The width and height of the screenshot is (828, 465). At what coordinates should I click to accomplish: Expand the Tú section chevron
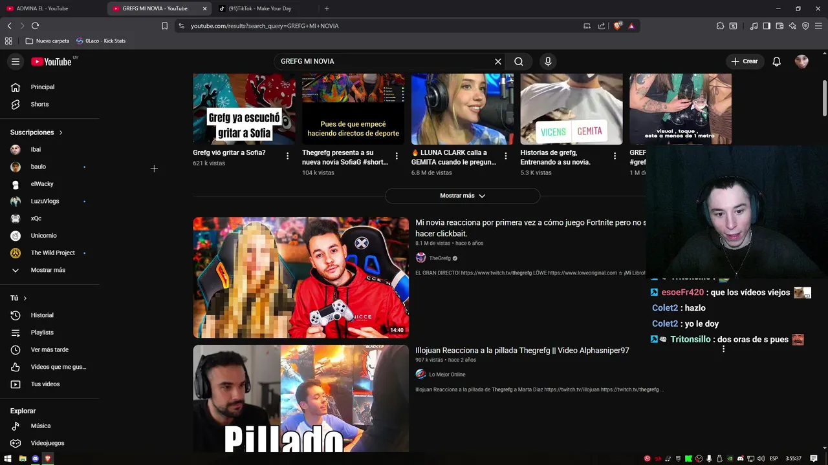[25, 298]
